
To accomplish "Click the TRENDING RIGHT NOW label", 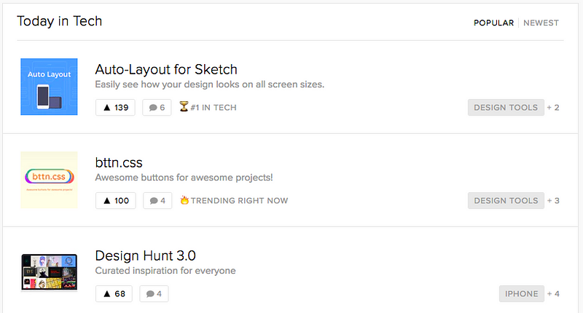I will (x=240, y=201).
